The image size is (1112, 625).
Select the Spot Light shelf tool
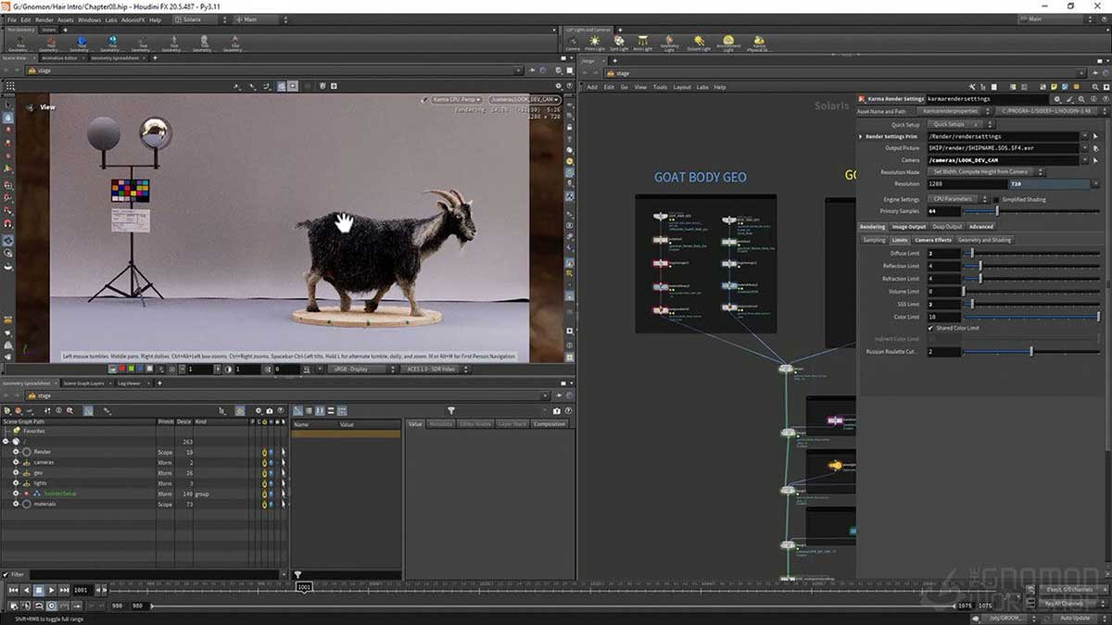[x=617, y=42]
